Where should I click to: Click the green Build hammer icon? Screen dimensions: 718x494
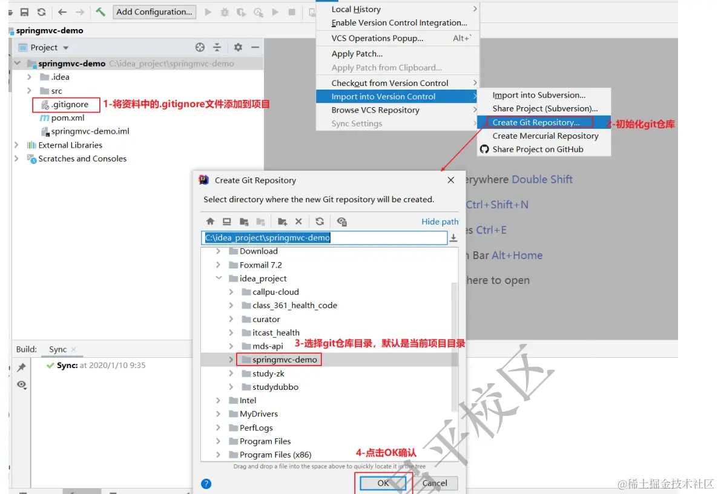(100, 12)
